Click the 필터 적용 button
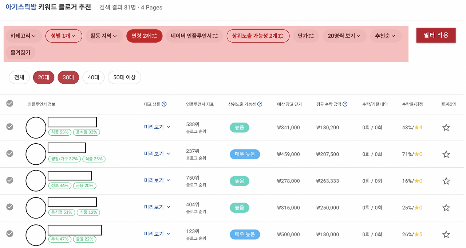The width and height of the screenshot is (466, 248). click(436, 35)
